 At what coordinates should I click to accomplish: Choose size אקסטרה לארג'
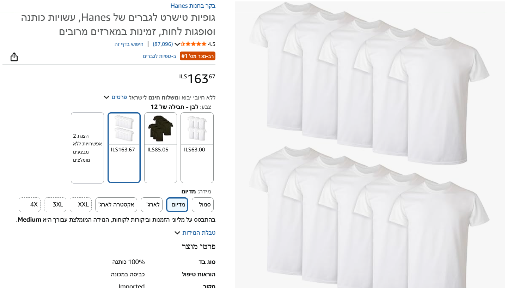tap(116, 205)
